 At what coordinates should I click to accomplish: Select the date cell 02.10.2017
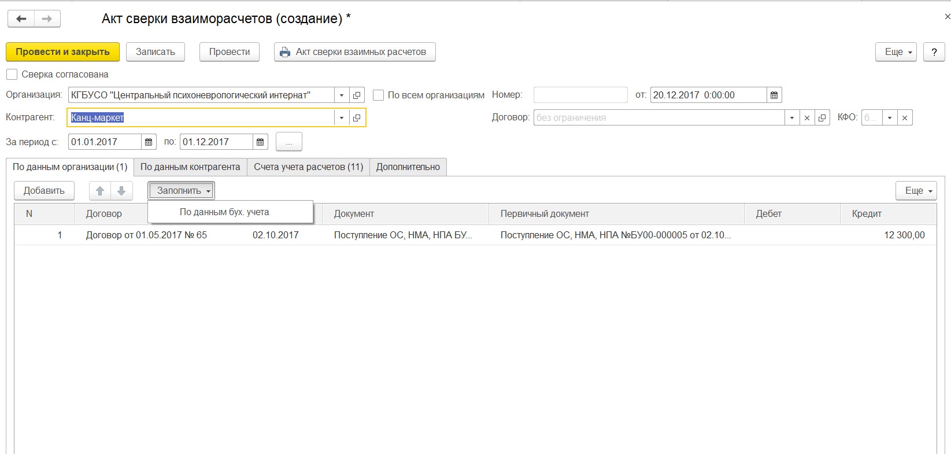pos(282,235)
